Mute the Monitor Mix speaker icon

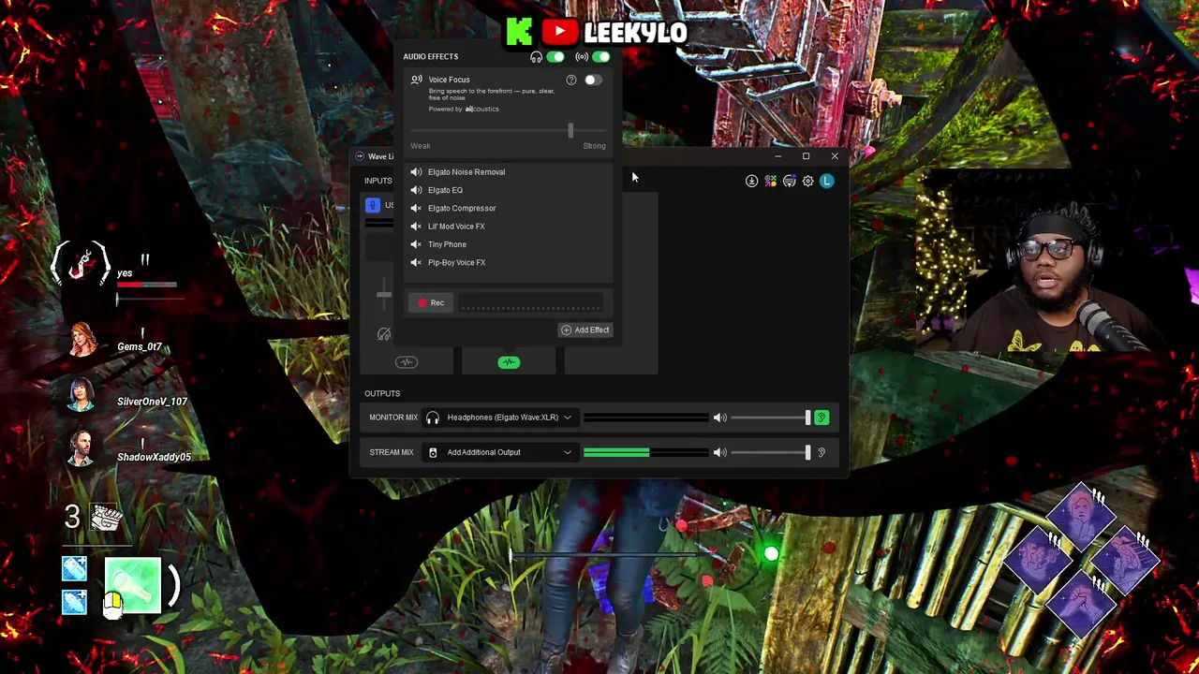pos(719,418)
